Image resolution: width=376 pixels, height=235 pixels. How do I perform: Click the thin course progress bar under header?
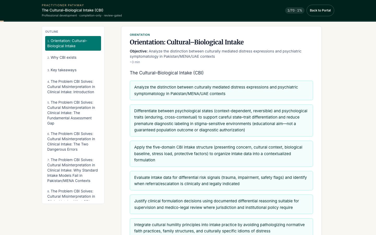click(x=188, y=21)
